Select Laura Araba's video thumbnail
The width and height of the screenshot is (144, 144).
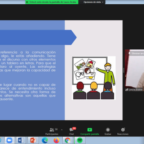[x=134, y=70]
